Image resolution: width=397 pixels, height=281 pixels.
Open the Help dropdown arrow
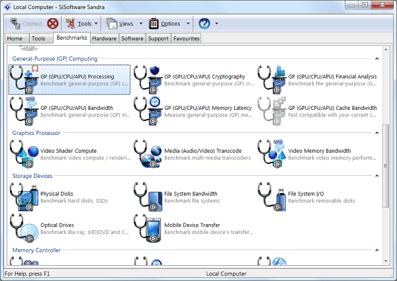pos(216,24)
